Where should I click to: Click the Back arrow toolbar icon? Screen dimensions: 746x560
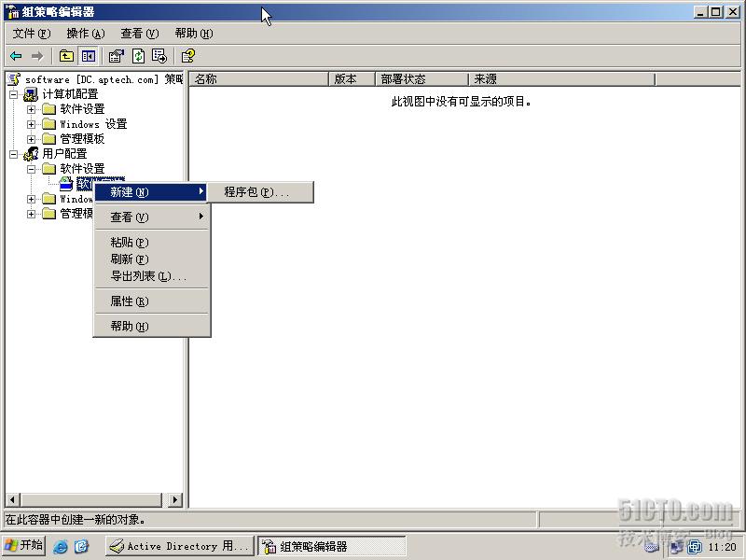16,56
